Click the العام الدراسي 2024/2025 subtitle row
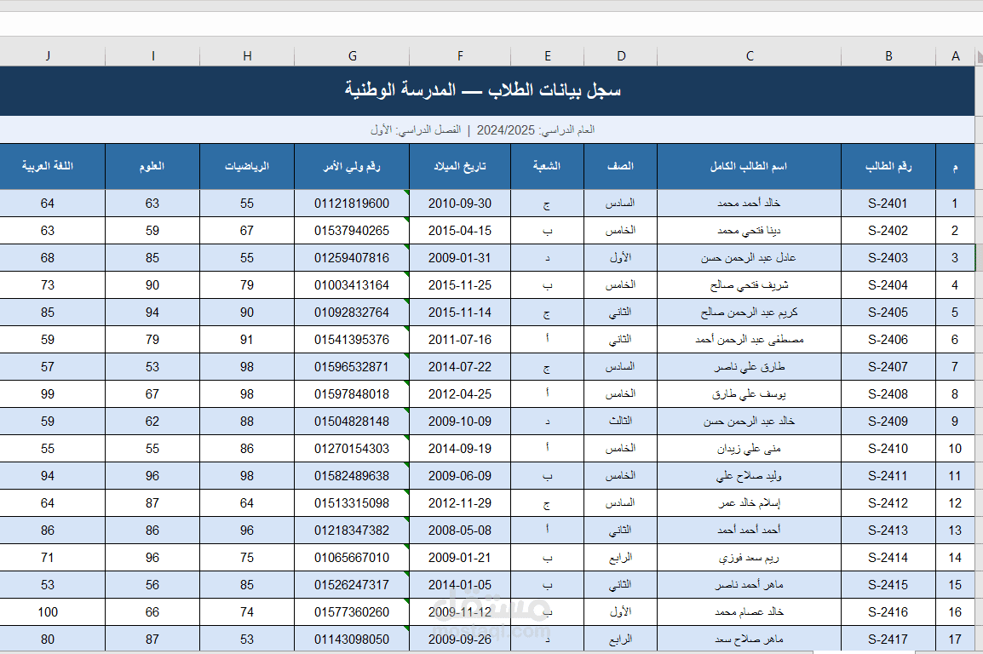Screen dimensions: 983x654 pos(487,129)
